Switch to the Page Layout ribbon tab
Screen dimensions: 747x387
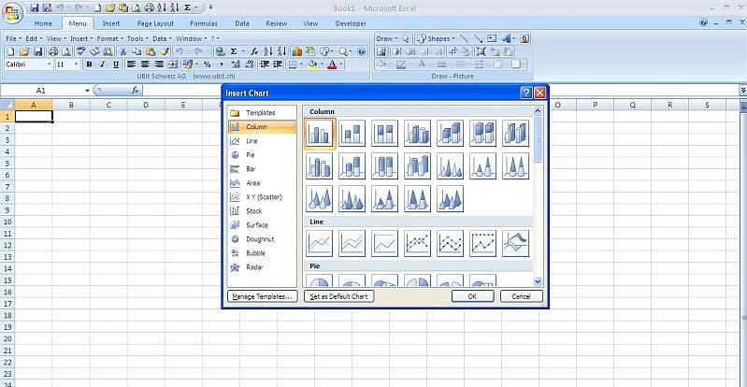[155, 22]
